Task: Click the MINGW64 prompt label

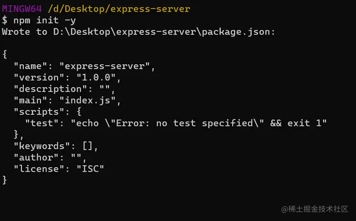Action: pyautogui.click(x=22, y=9)
